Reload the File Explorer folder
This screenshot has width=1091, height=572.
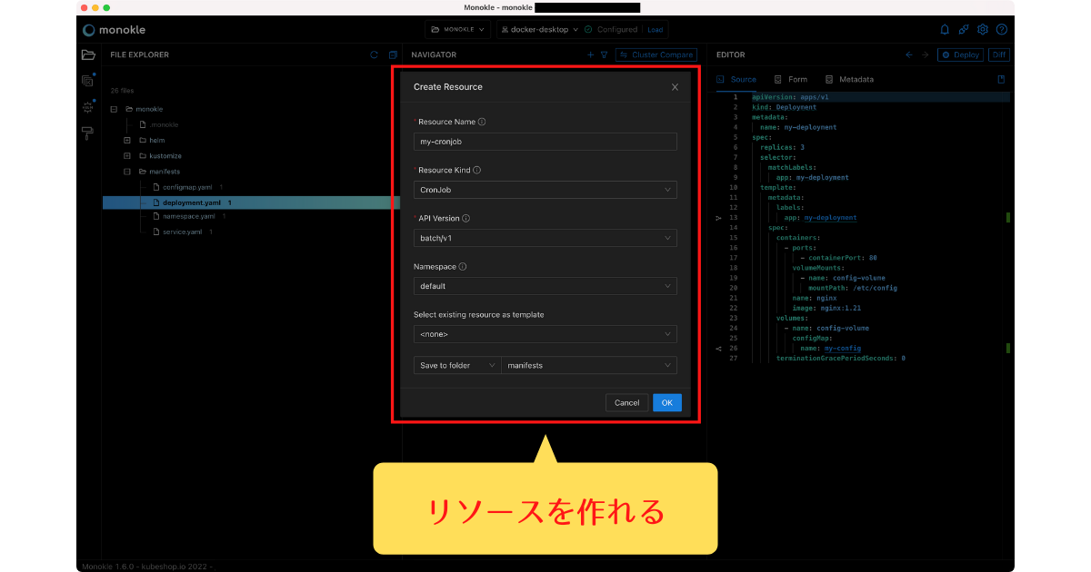tap(374, 54)
